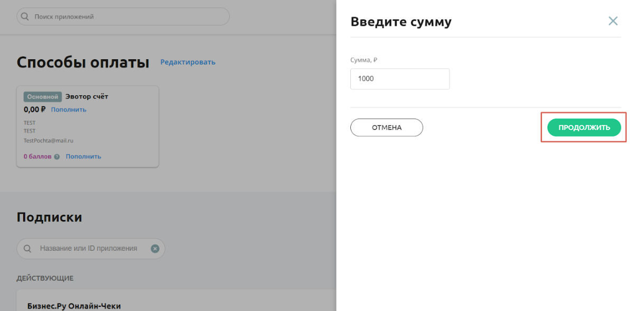This screenshot has height=311, width=632.
Task: Click the green ПРОДОЛЖИТЬ button
Action: (584, 127)
